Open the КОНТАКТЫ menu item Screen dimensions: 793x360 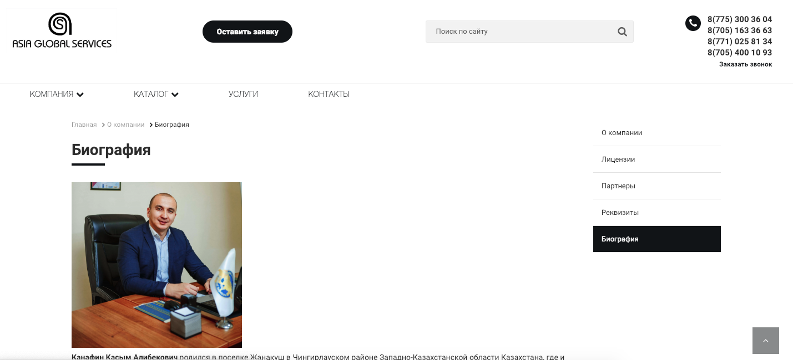[329, 94]
